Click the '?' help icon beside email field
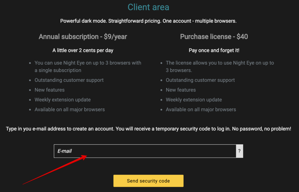The width and height of the screenshot is (299, 192). pos(239,151)
